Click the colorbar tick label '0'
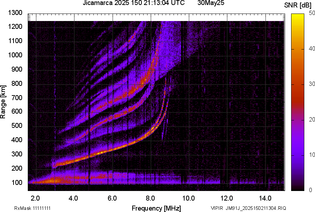Screen dimensions: 315x212 [x=311, y=190]
